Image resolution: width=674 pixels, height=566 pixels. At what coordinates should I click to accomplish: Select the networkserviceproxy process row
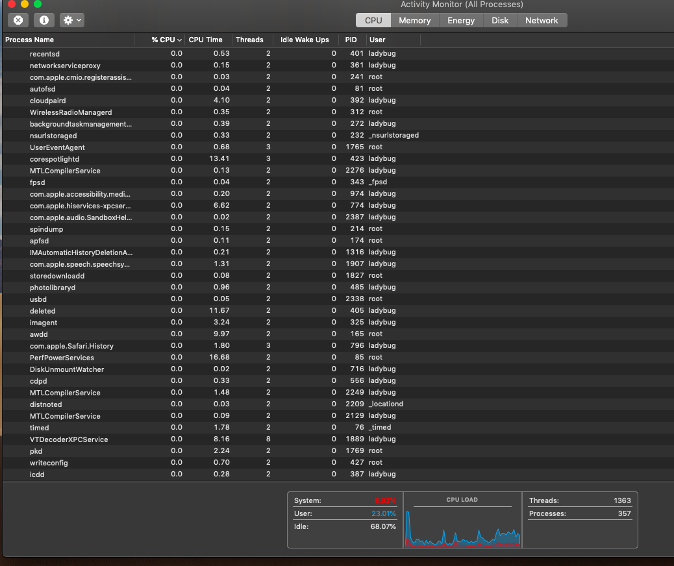338,66
